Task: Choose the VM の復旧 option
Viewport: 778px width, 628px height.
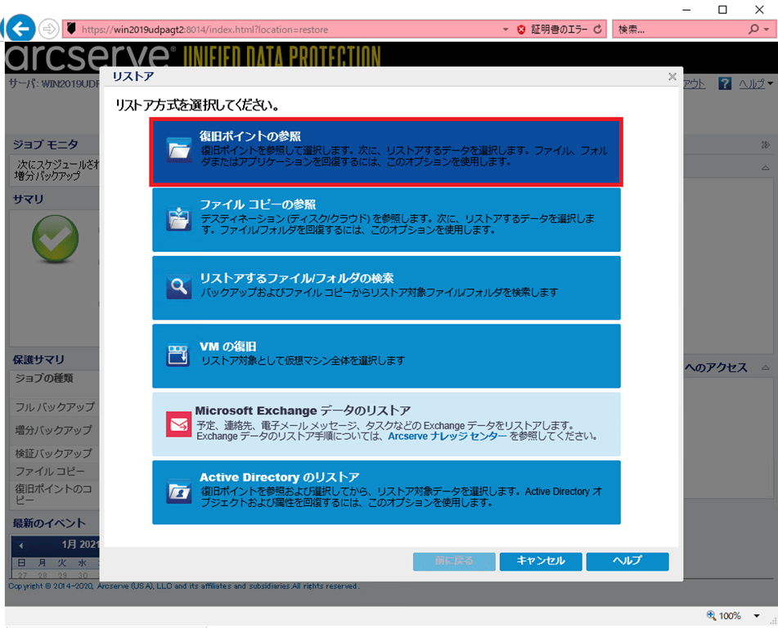Action: 386,357
